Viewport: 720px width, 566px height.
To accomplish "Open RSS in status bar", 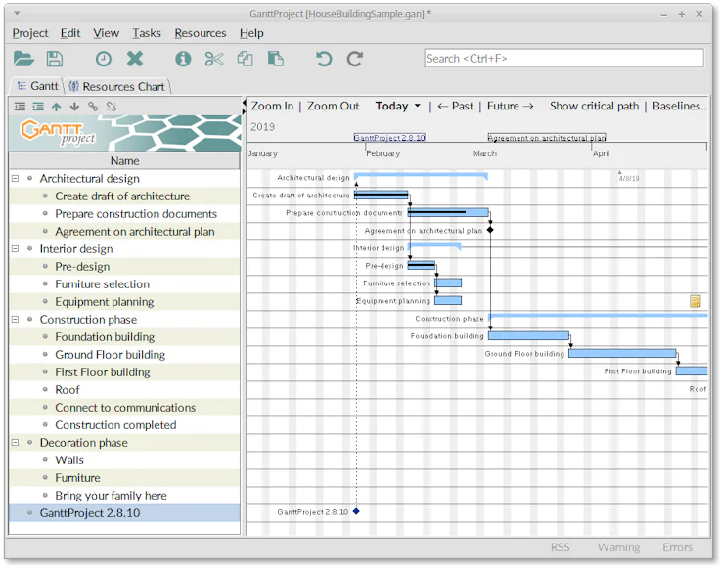I will tap(561, 547).
